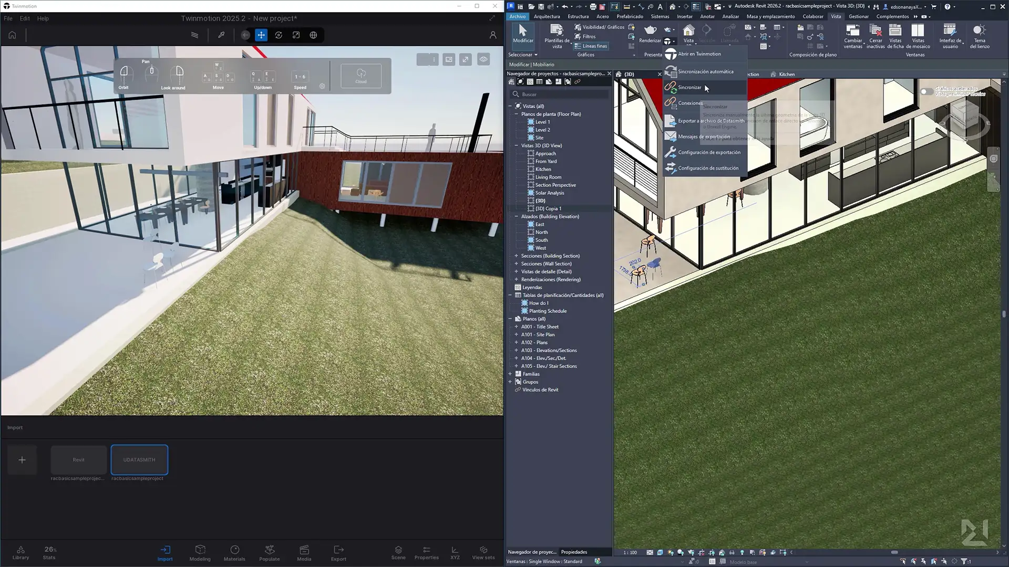Toggle the viewport eye visibility button
Screen dimensions: 1009x567
pos(483,59)
